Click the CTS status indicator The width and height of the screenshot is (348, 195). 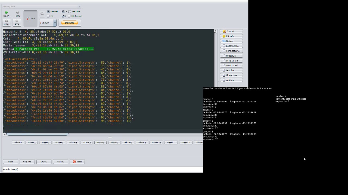[17, 14]
